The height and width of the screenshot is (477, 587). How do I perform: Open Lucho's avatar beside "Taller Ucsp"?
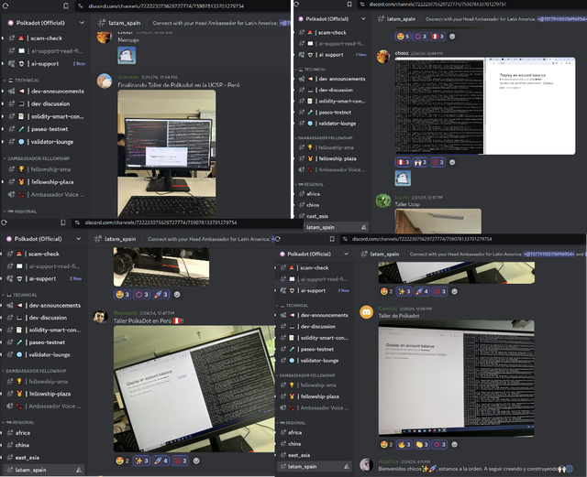coord(383,200)
